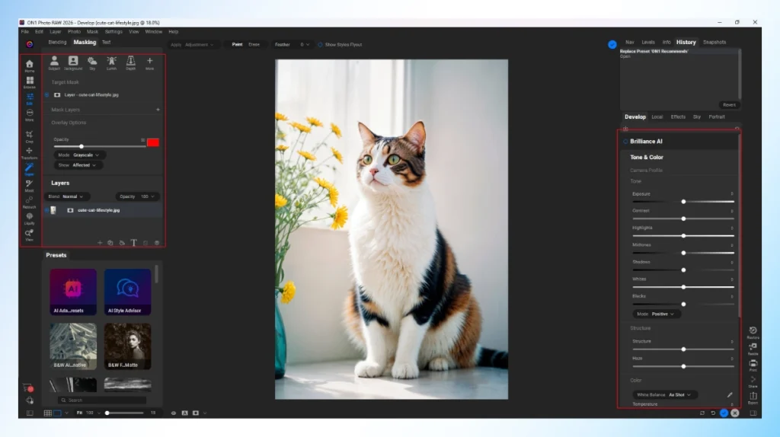Open the Settings menu

pos(113,31)
